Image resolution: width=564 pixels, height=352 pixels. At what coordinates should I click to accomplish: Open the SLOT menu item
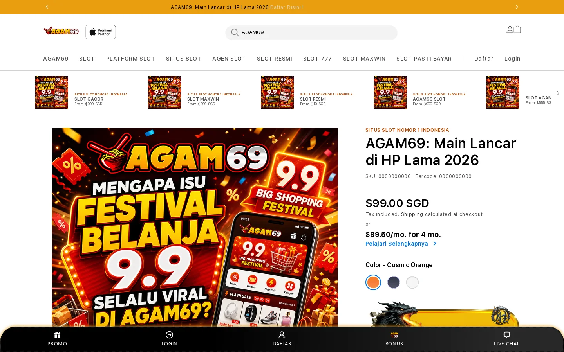pyautogui.click(x=87, y=59)
